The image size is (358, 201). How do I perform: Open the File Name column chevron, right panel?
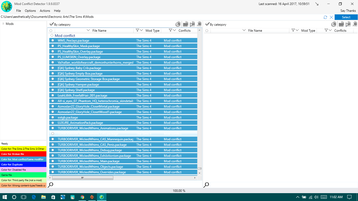click(x=244, y=30)
